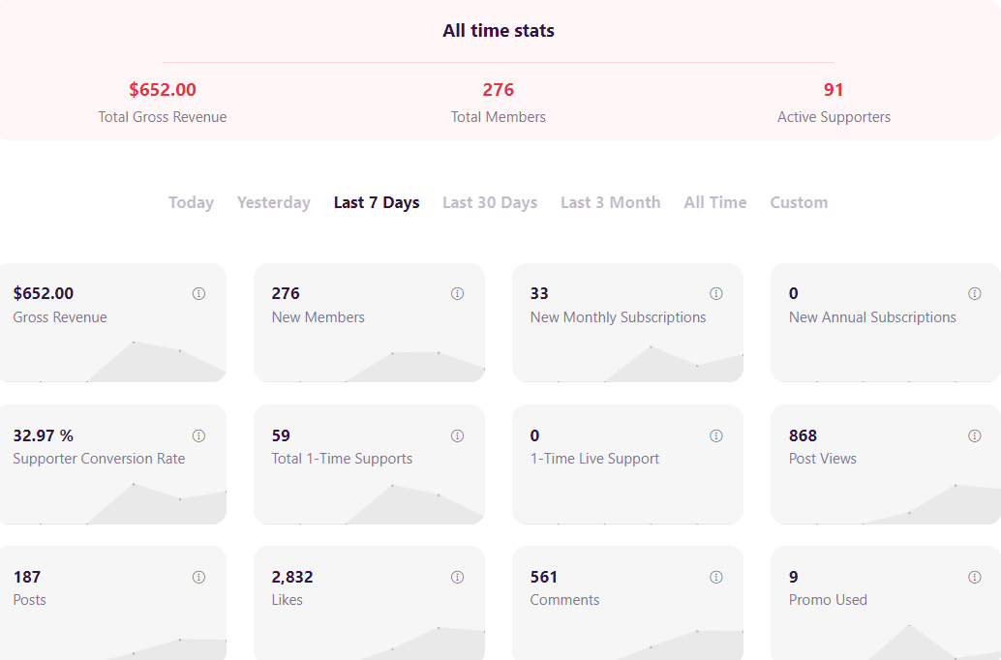Screen dimensions: 1001x660
Task: Show info for New Monthly Subscriptions
Action: (x=715, y=293)
